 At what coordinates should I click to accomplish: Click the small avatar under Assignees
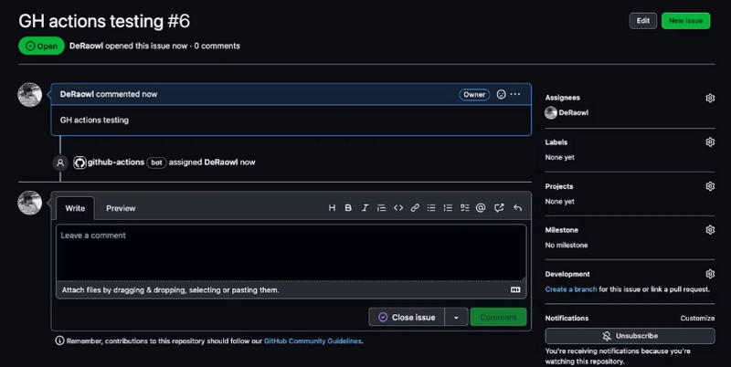pos(551,112)
